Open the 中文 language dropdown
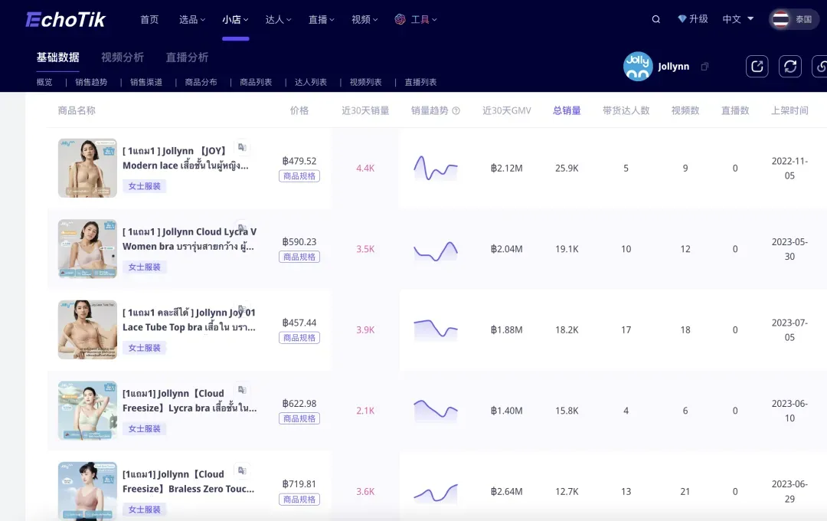The width and height of the screenshot is (827, 521). click(x=738, y=19)
